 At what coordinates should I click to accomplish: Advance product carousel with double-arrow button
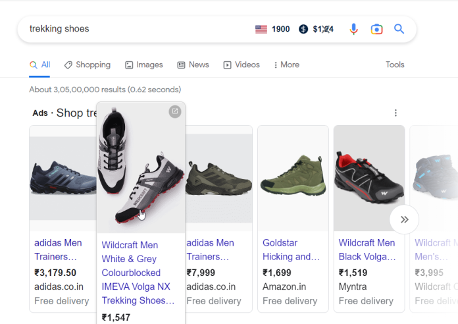coord(404,219)
